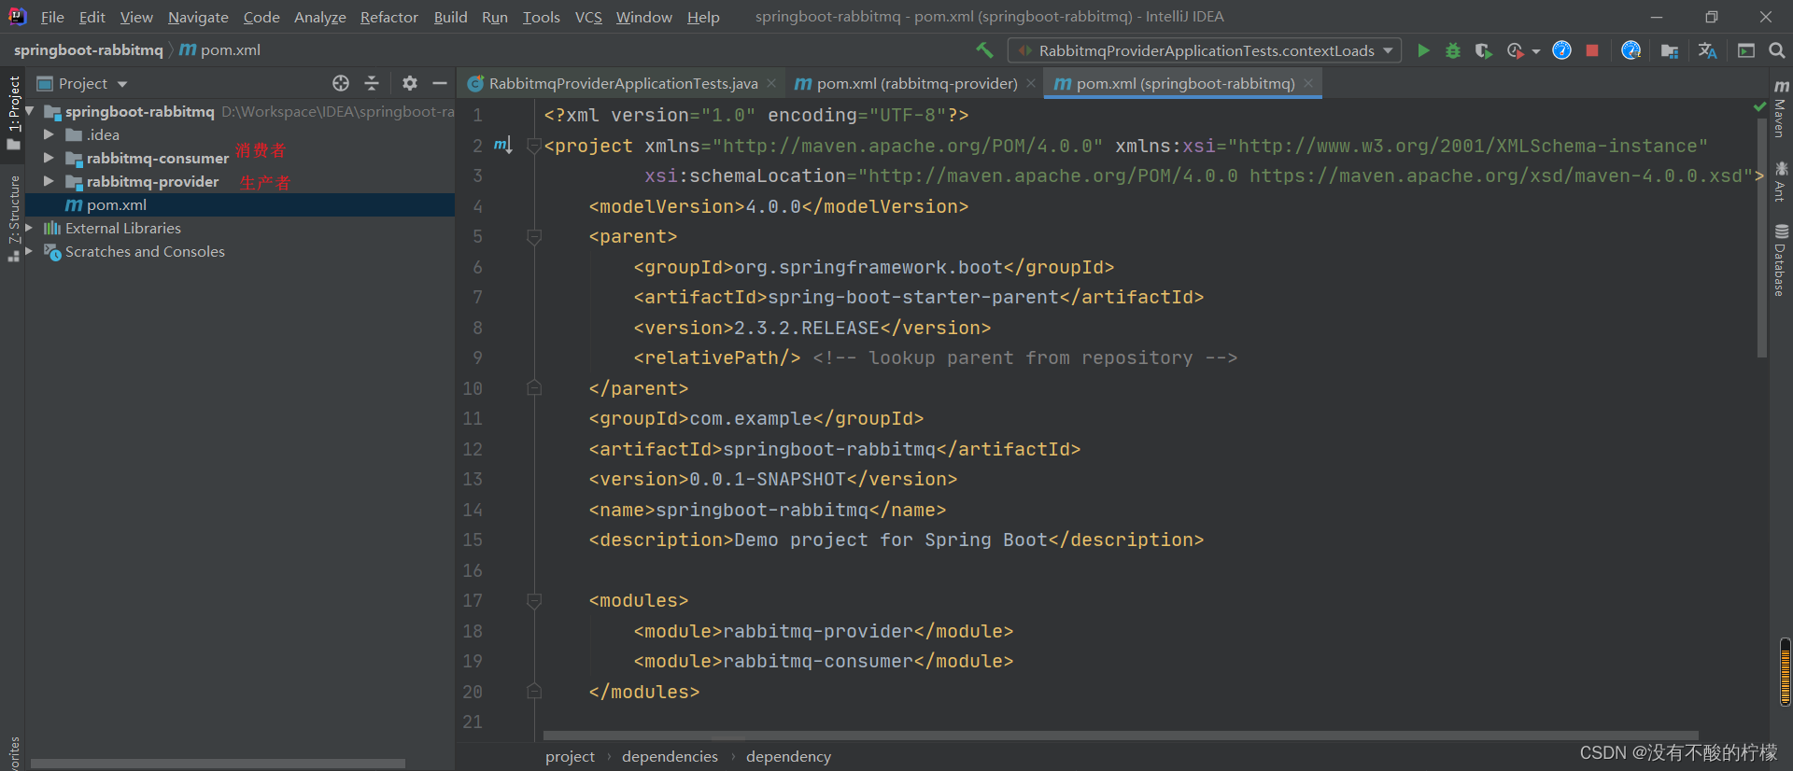
Task: Open the Refactor menu
Action: point(388,17)
